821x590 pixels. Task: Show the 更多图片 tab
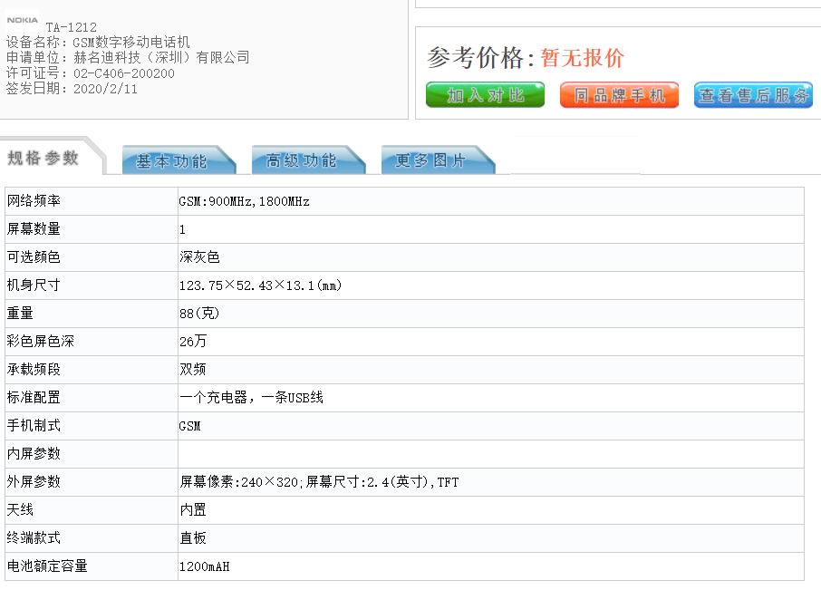(431, 161)
